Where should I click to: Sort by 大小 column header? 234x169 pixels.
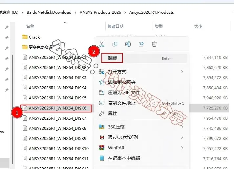(x=198, y=26)
